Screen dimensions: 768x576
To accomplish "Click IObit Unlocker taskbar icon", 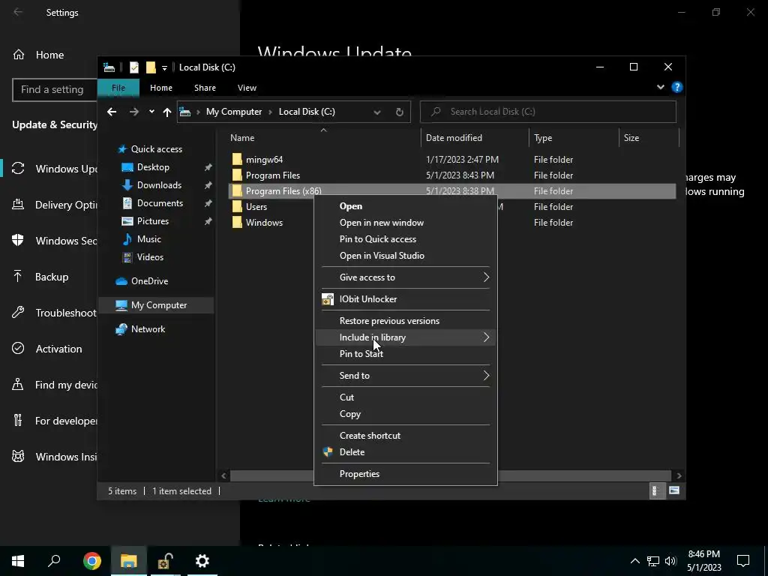I will 164,561.
